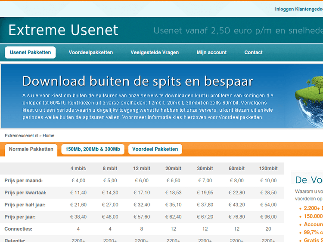Switch to 150Mb, 200Mb & 300Mb tab

(93, 149)
